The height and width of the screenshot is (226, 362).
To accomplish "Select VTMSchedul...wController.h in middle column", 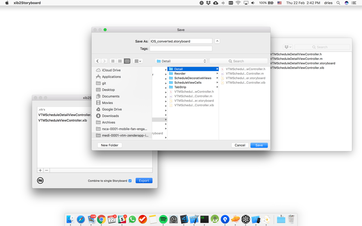I will (194, 92).
